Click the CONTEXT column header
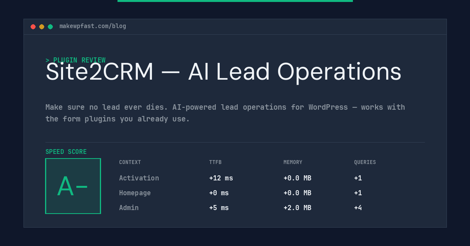Screen dimensions: 470x246 (x=130, y=162)
